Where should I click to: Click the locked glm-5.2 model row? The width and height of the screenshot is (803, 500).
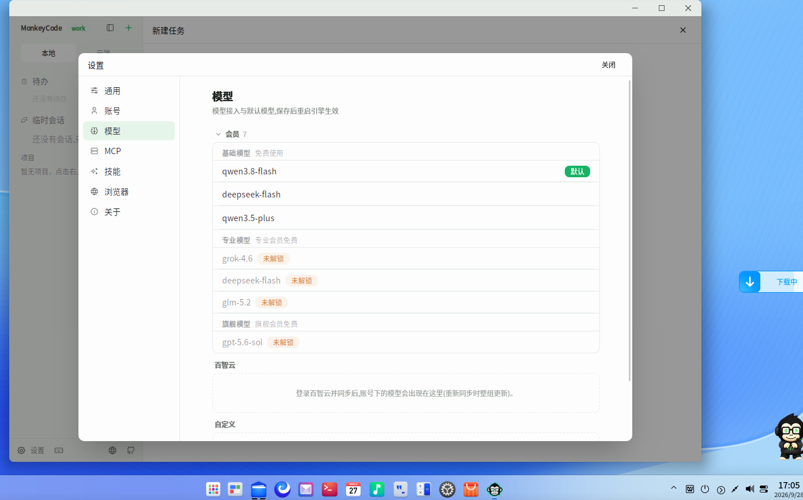pyautogui.click(x=406, y=303)
